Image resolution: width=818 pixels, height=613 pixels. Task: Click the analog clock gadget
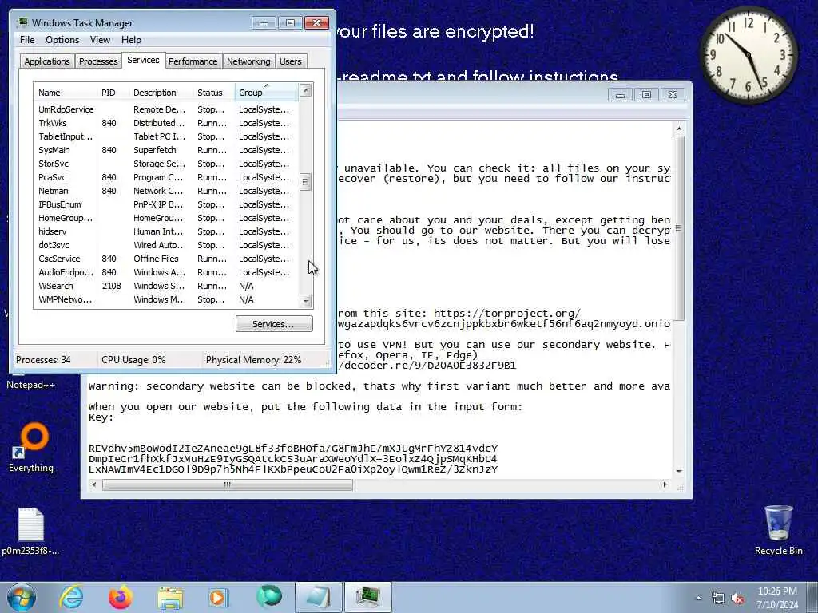(x=748, y=54)
